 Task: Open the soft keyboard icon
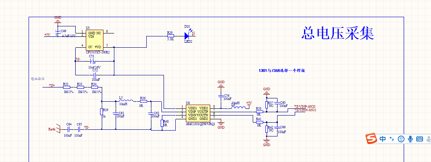tap(420, 139)
